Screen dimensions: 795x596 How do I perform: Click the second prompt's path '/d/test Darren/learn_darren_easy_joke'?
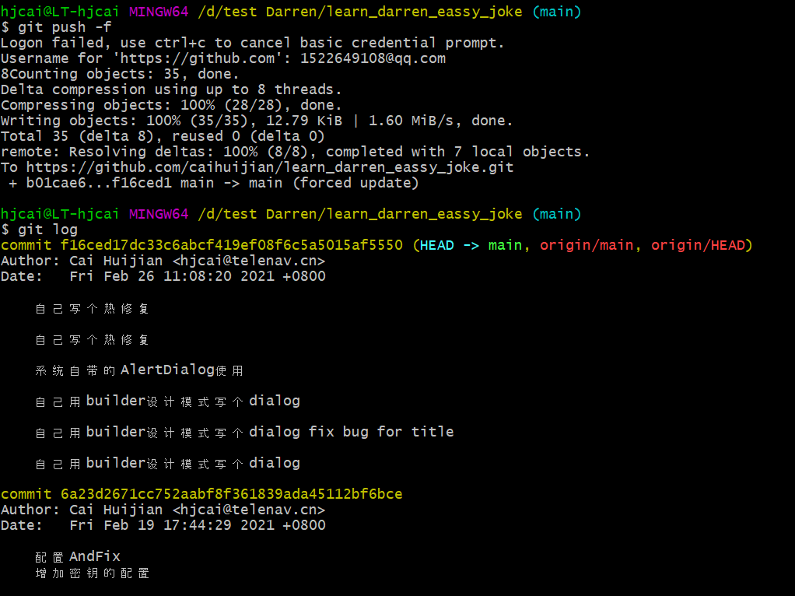360,214
